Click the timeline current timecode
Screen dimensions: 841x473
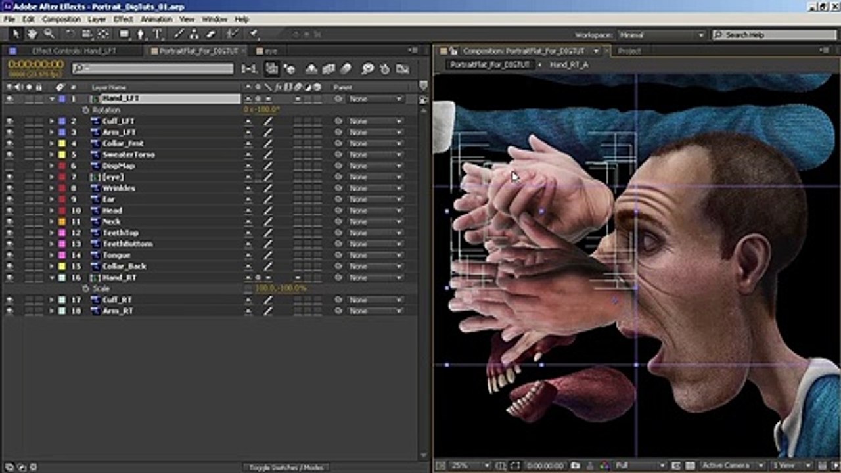(35, 65)
